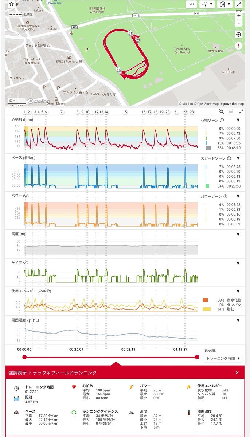Select lap 7 in the lap bar
The width and height of the screenshot is (250, 437).
[61, 112]
